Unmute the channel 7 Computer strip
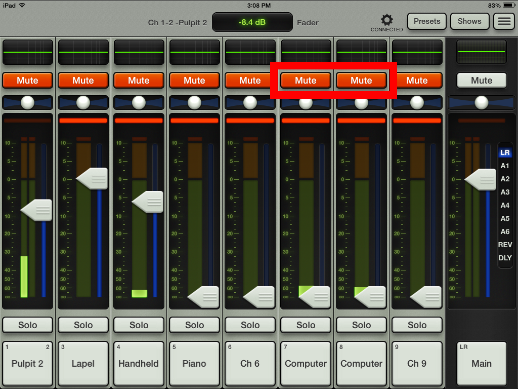This screenshot has width=518, height=389. 306,80
